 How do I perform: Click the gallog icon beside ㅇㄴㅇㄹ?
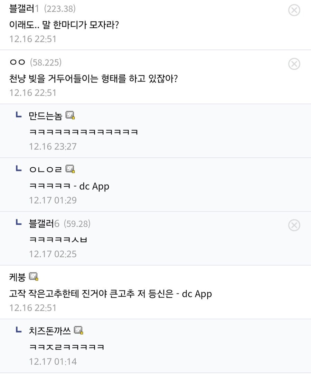70,169
